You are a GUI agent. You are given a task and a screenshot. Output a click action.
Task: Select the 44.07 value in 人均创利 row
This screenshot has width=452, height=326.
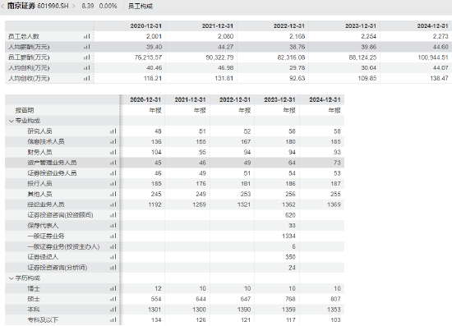(x=440, y=67)
